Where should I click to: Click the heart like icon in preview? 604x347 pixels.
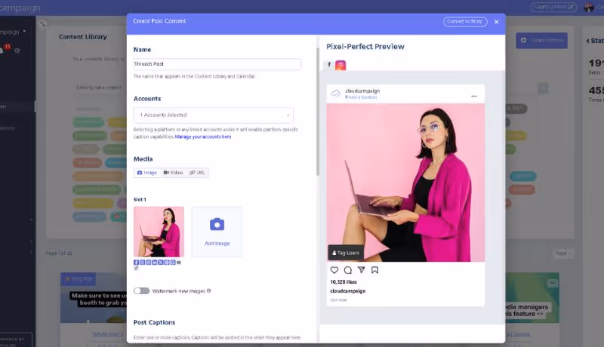coord(334,270)
